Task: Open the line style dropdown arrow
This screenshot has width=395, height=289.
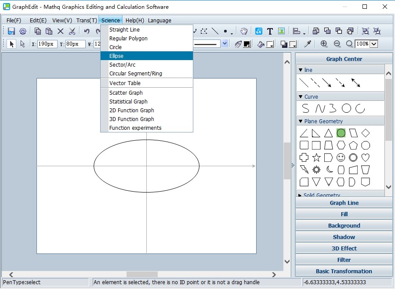Action: tap(225, 44)
